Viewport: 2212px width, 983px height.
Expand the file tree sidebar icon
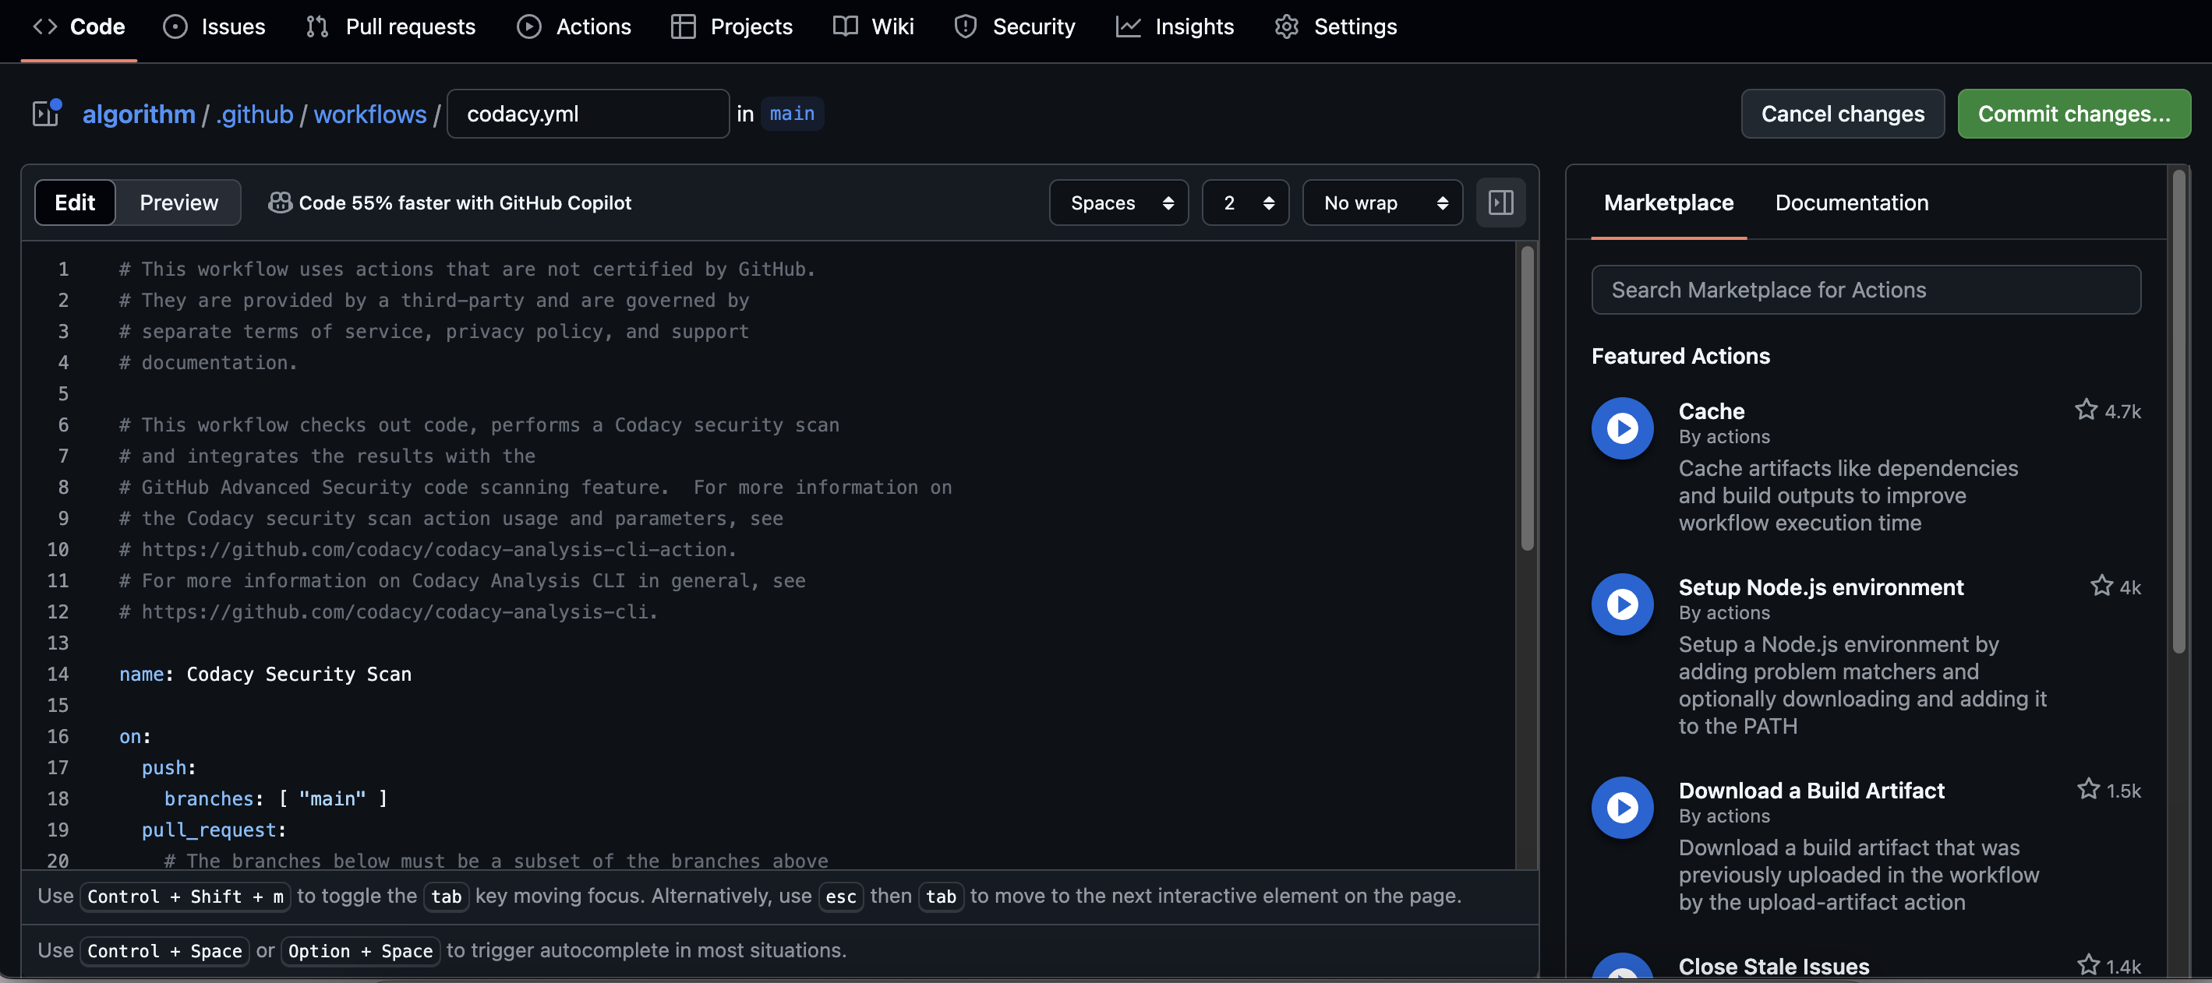[45, 113]
